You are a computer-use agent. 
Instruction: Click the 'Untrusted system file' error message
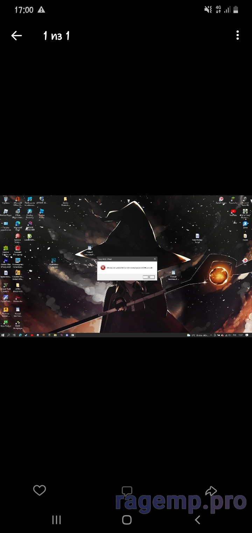click(129, 268)
